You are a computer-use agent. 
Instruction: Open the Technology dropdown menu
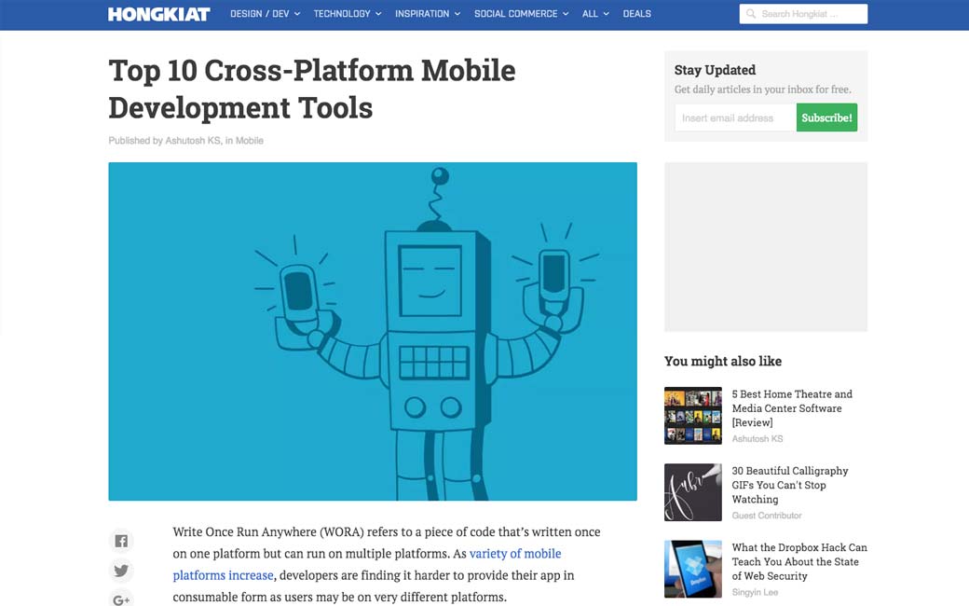[348, 14]
